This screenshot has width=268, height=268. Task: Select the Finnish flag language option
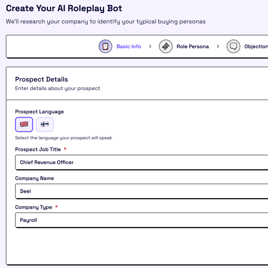coord(45,124)
